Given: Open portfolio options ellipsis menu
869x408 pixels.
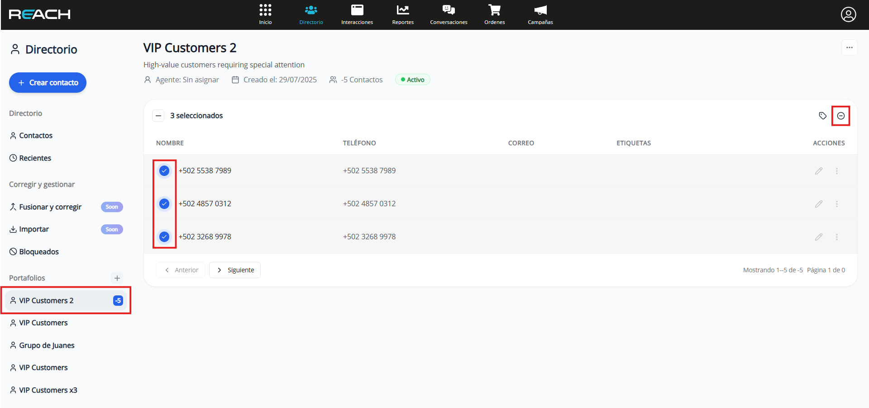Looking at the screenshot, I should 849,47.
